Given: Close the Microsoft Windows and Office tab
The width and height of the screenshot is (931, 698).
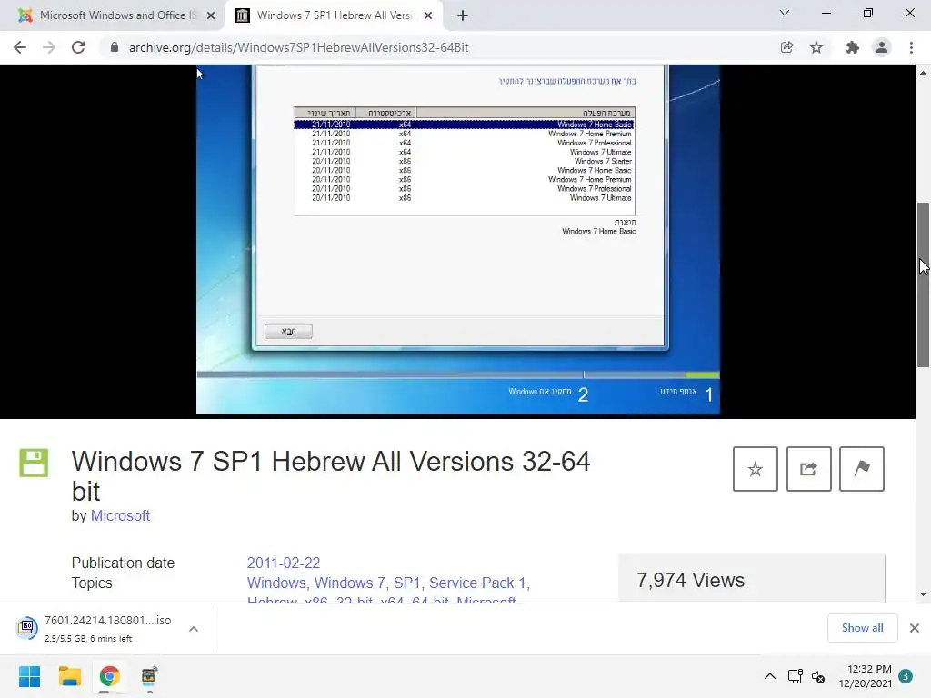Looking at the screenshot, I should [x=211, y=15].
